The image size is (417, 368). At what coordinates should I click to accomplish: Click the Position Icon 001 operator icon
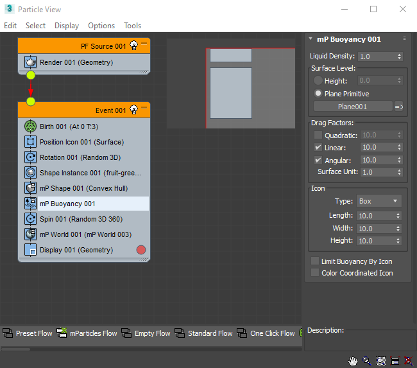tap(31, 142)
